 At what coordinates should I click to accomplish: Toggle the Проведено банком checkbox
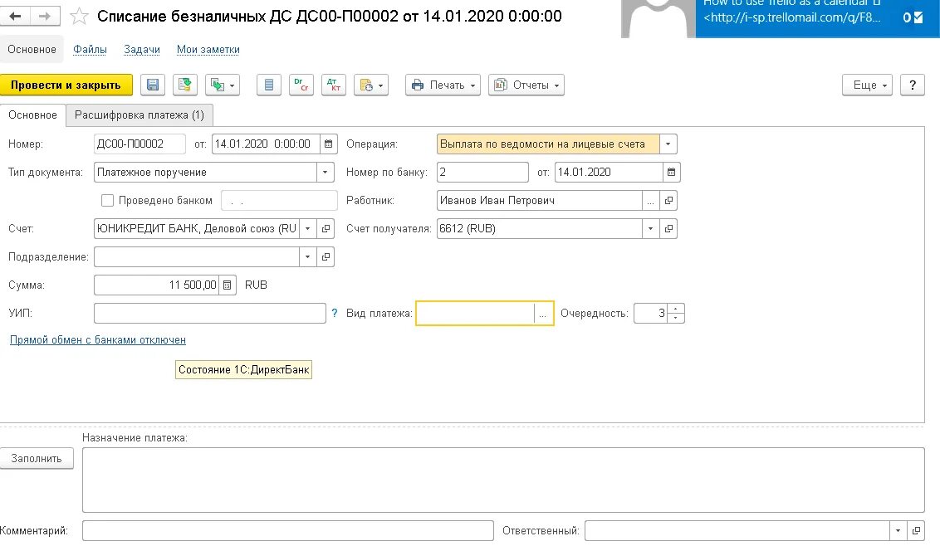(107, 200)
